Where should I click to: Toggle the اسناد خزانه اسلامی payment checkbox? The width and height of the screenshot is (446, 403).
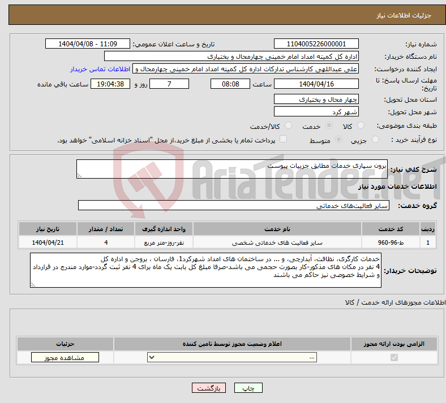click(284, 139)
